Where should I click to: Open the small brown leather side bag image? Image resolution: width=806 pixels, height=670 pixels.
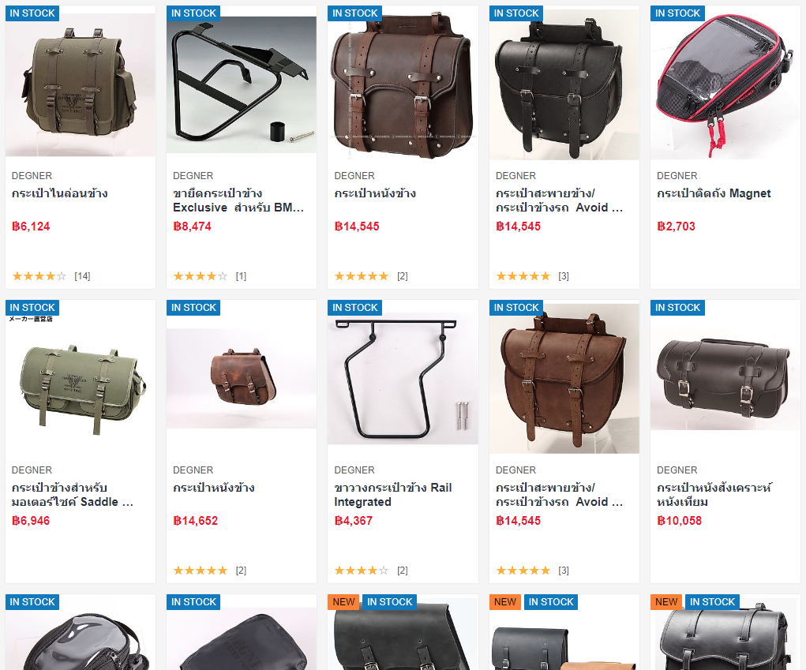[x=242, y=379]
